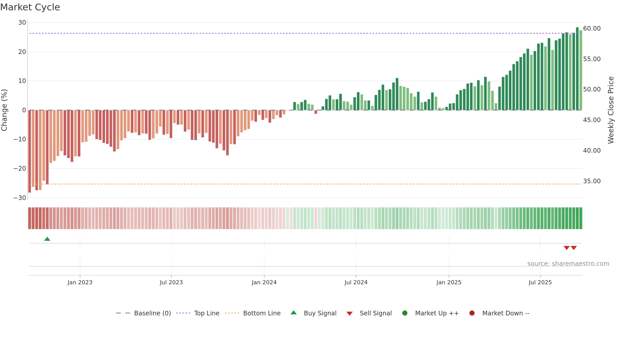The width and height of the screenshot is (618, 347).
Task: Toggle the Top Line legend entry
Action: [x=198, y=313]
